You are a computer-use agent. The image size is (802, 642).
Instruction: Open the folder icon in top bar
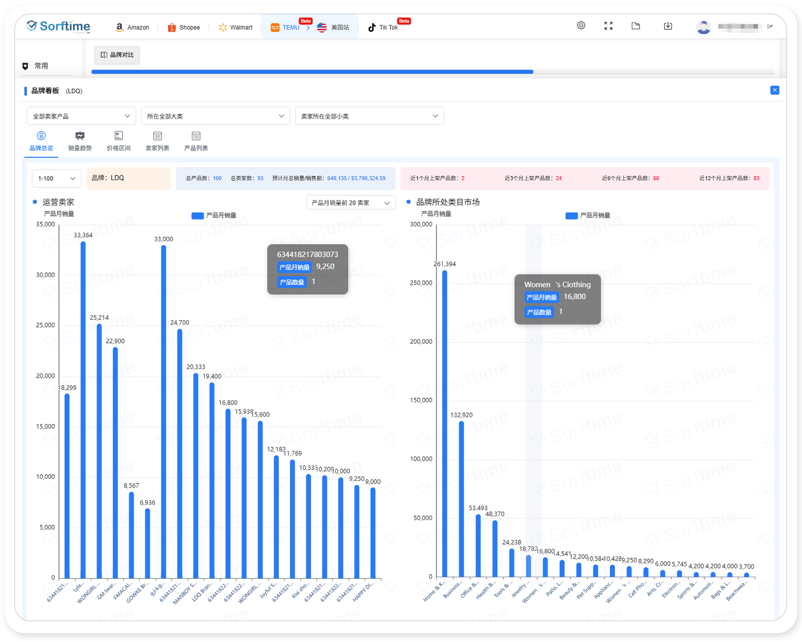636,26
